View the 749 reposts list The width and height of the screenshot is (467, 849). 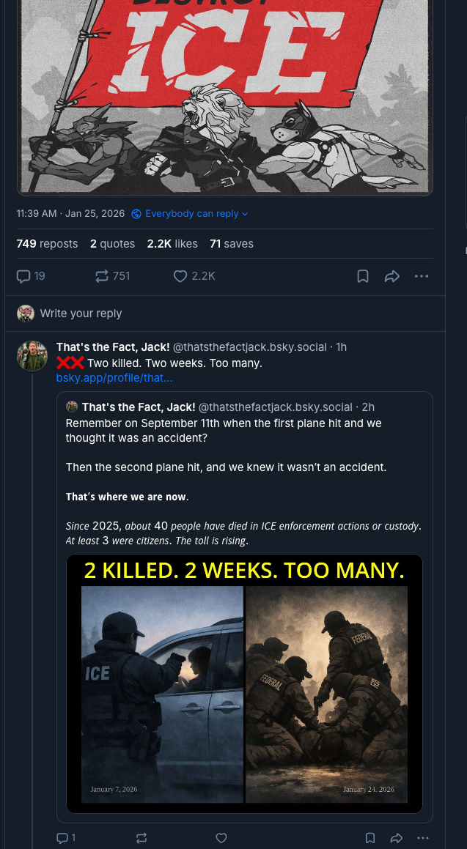click(47, 244)
